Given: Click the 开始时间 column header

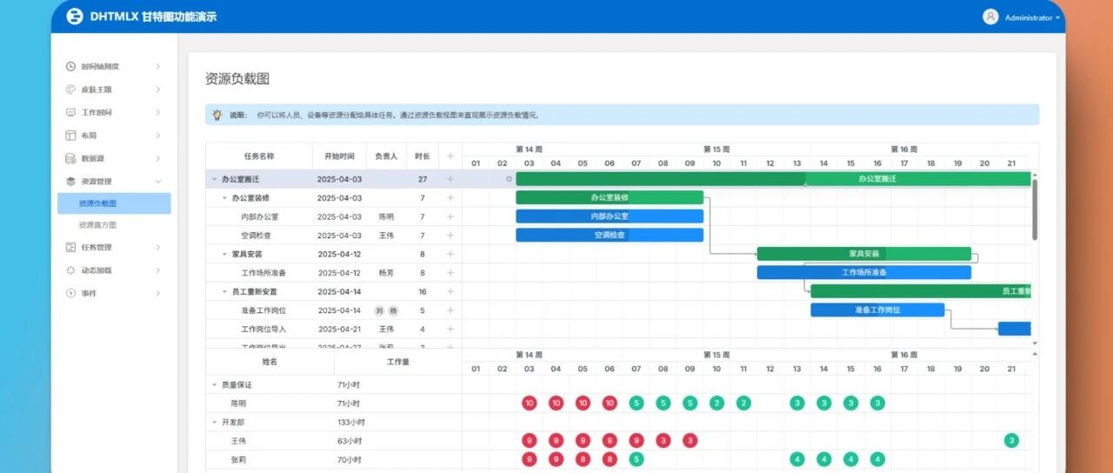Looking at the screenshot, I should coord(339,157).
